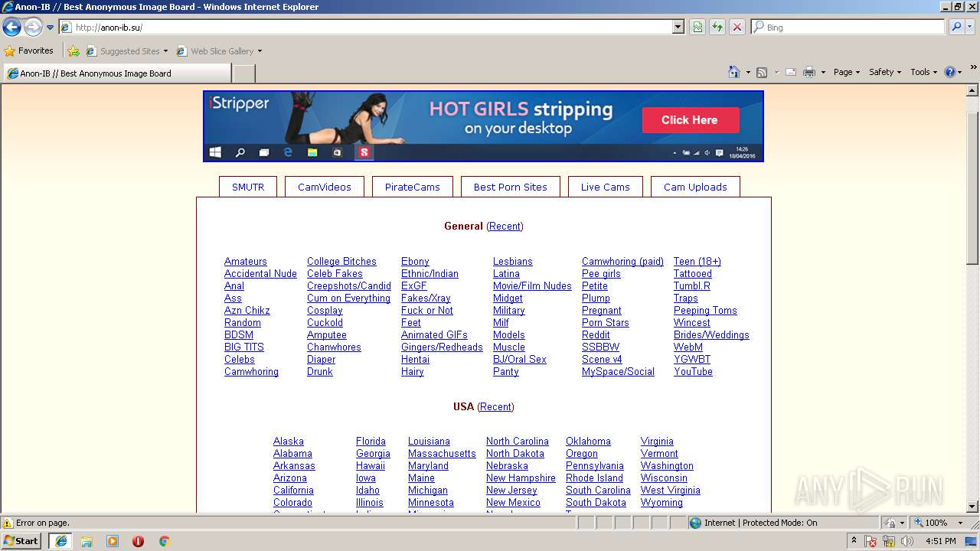Open Windows Explorer folder icon on taskbar
The width and height of the screenshot is (980, 551).
[x=87, y=541]
